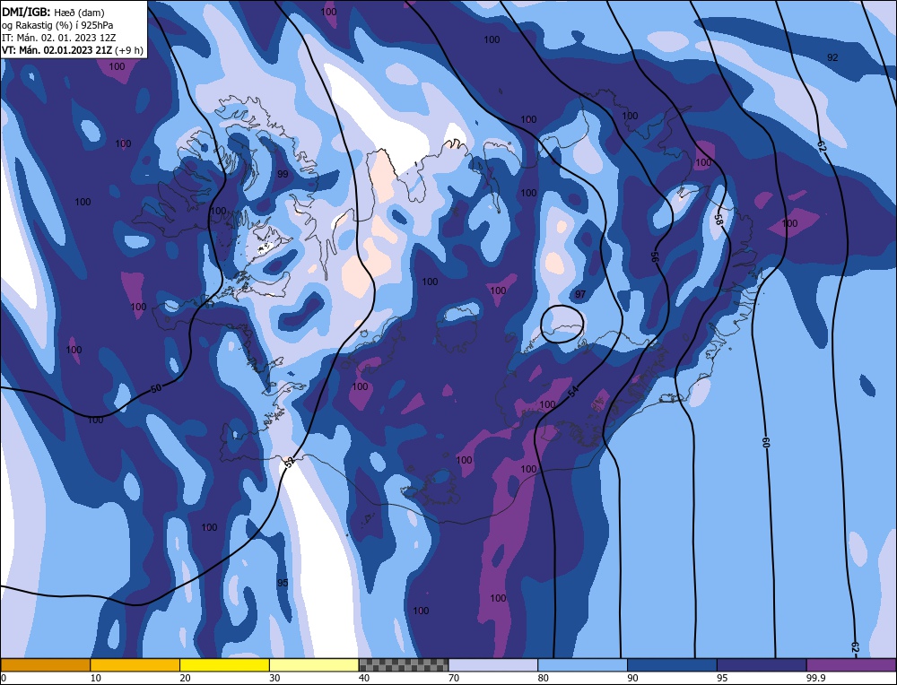Click the '97' humidity value on map
The width and height of the screenshot is (897, 685).
(580, 294)
